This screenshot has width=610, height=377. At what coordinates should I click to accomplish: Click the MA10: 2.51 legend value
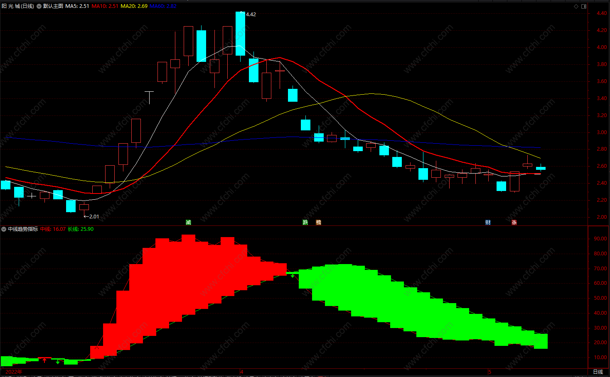[105, 6]
